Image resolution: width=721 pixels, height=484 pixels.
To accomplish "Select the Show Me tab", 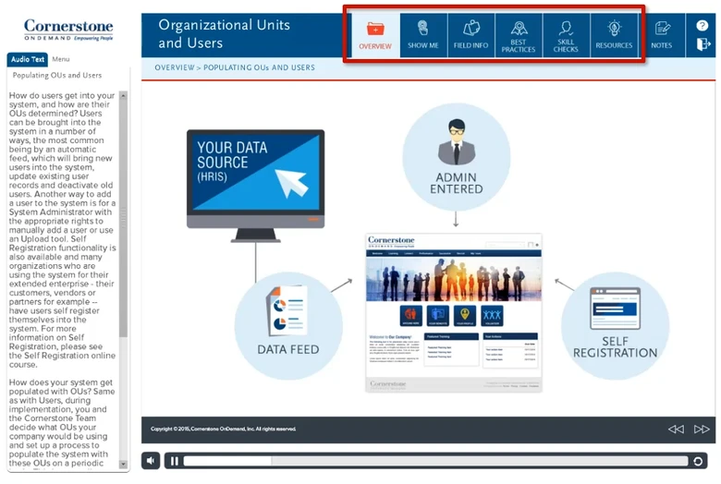I will point(423,35).
